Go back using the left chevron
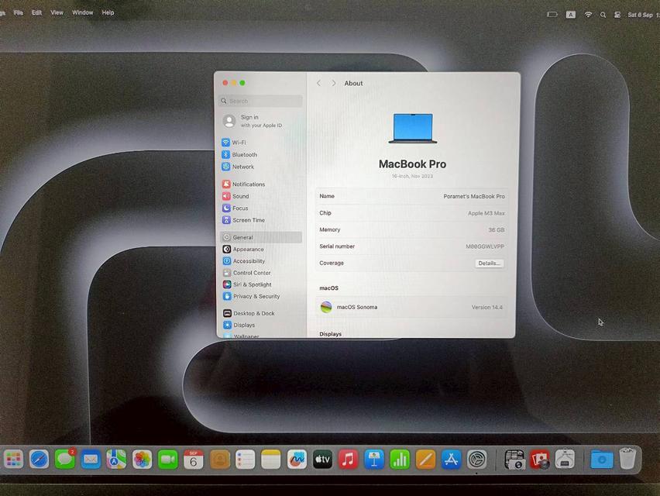This screenshot has height=496, width=660. (318, 84)
